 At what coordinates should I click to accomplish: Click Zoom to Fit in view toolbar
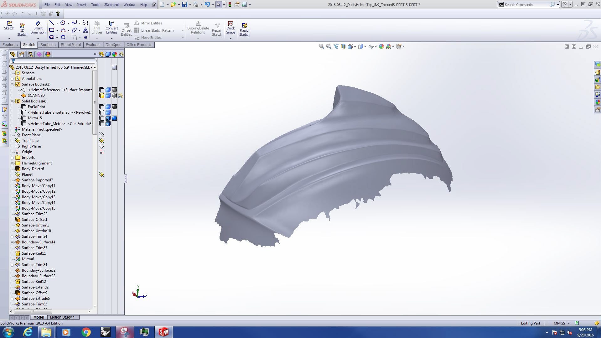[321, 46]
